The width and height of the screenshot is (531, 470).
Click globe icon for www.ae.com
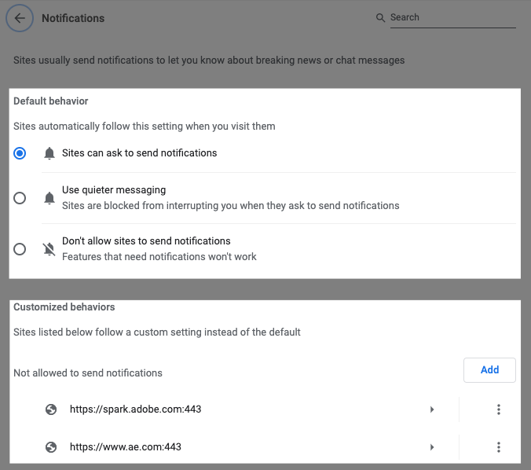pos(51,447)
